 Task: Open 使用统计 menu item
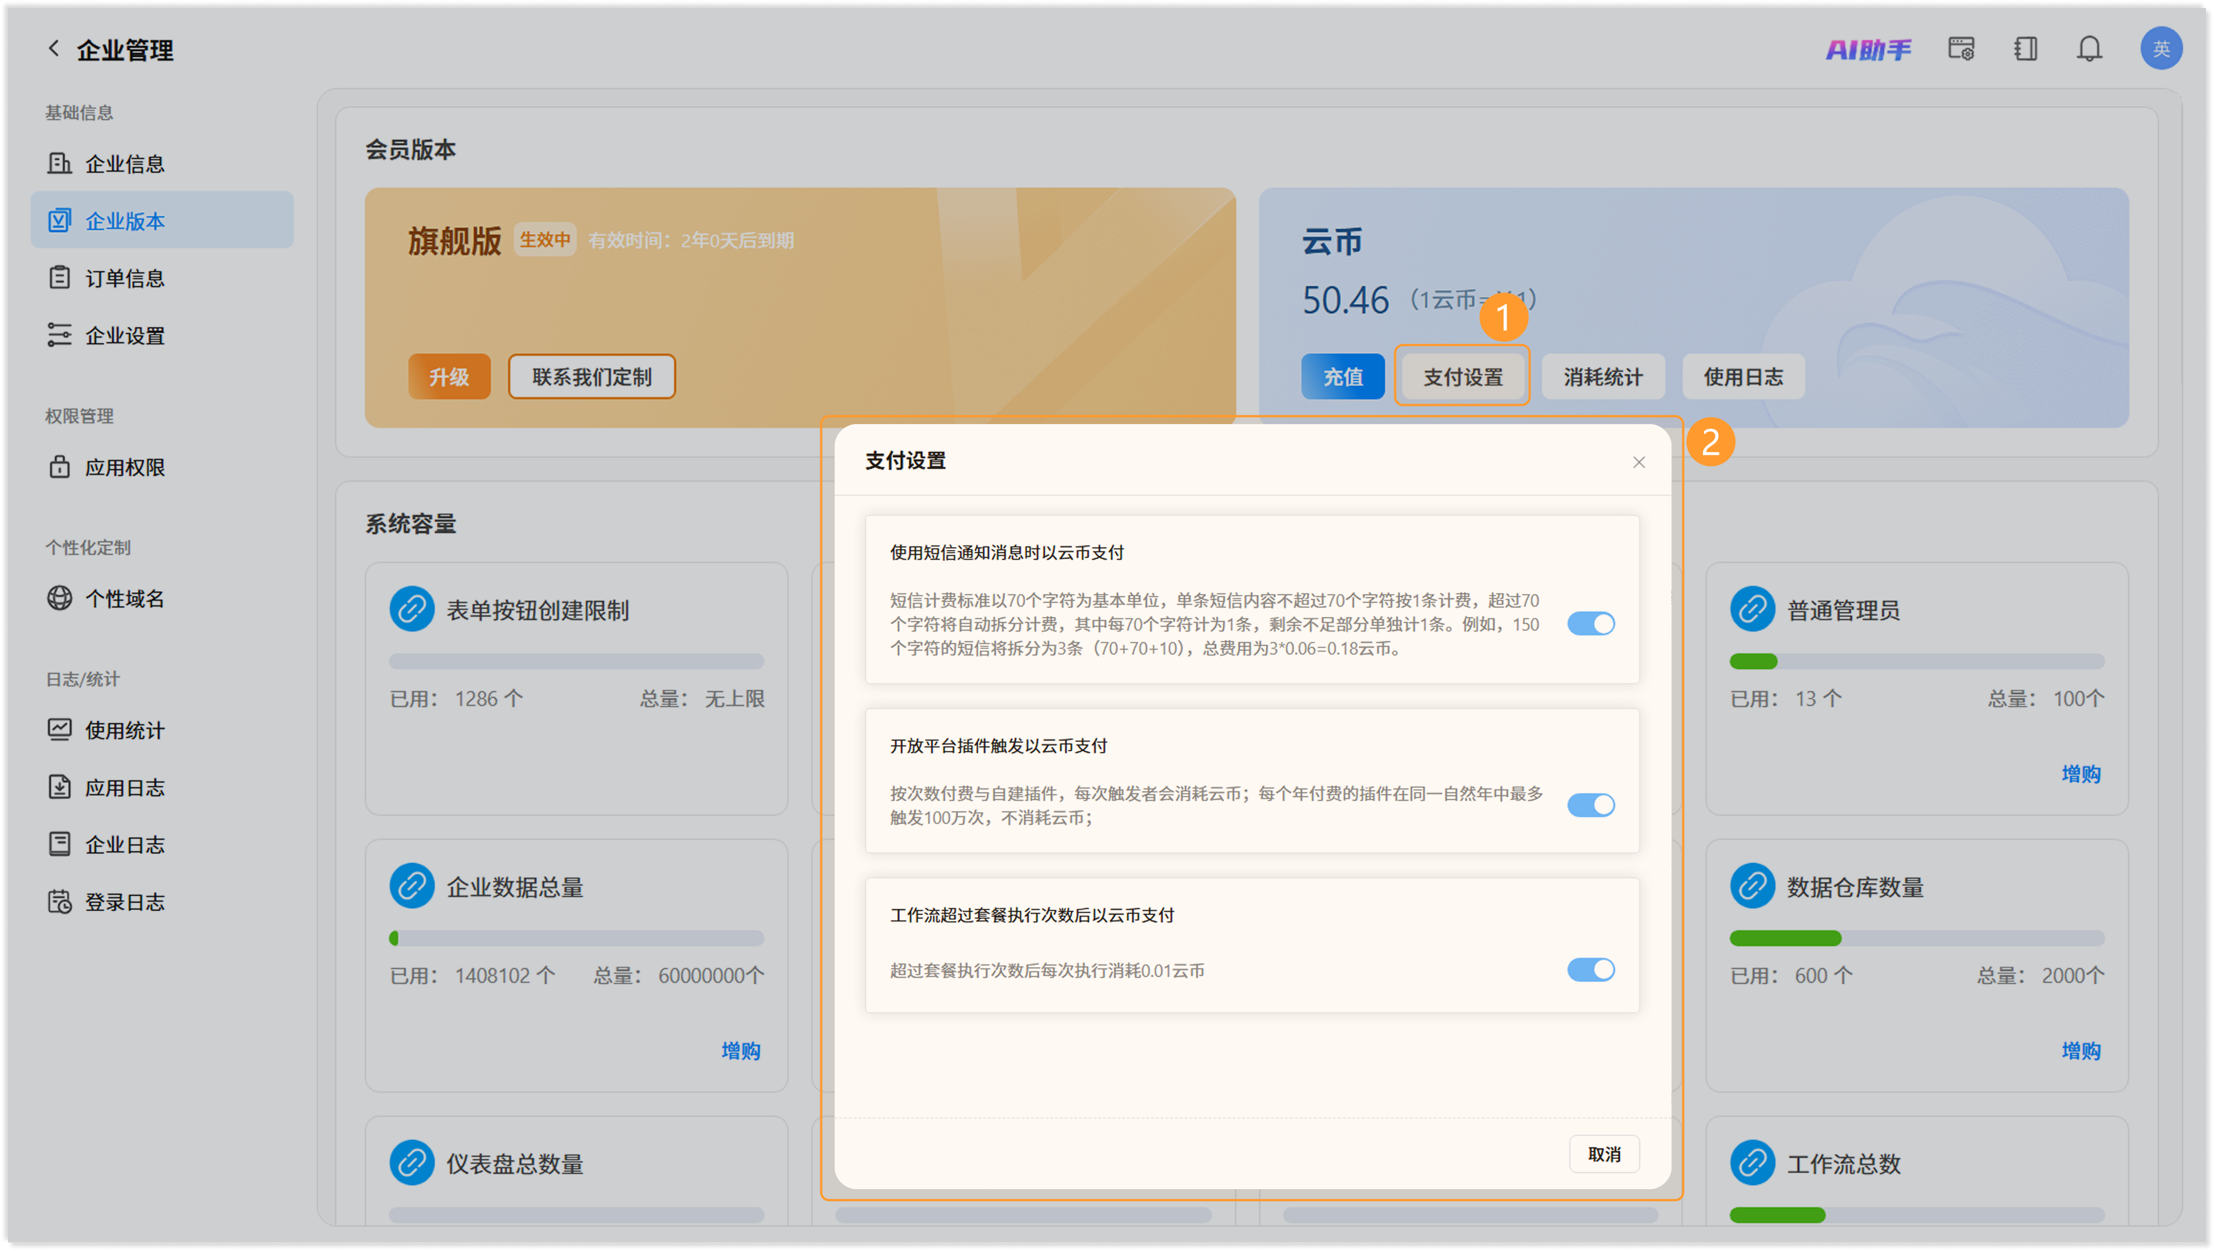161,730
